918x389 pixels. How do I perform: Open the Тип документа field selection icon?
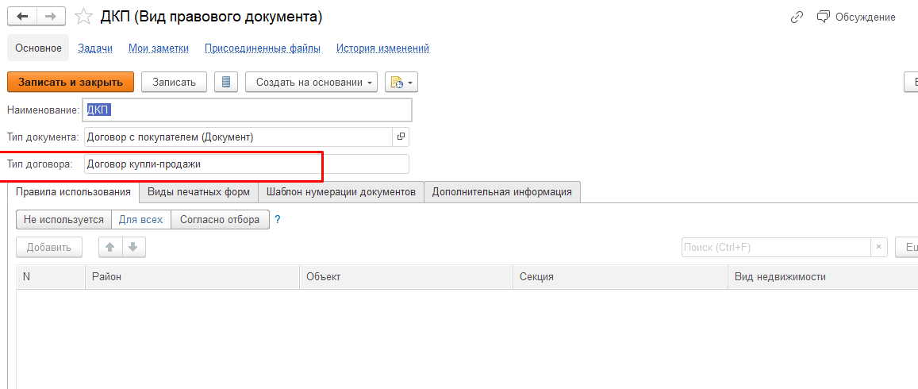[x=401, y=137]
